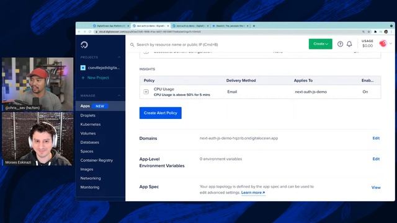
Task: Click the Applies To column header
Action: [x=303, y=81]
